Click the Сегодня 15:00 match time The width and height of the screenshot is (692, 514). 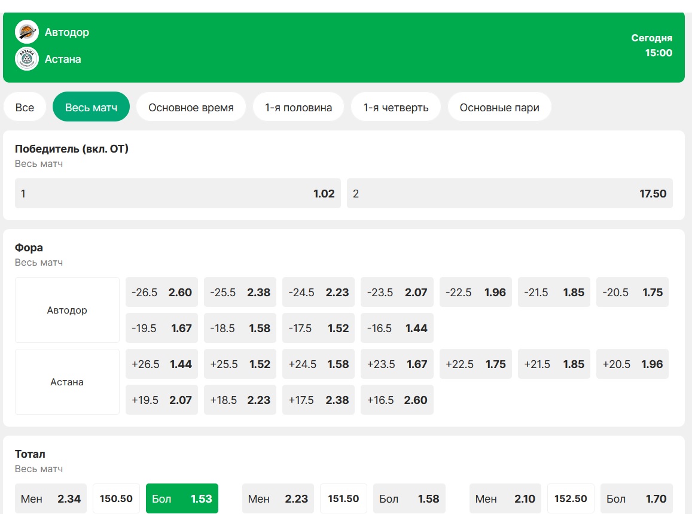point(651,45)
